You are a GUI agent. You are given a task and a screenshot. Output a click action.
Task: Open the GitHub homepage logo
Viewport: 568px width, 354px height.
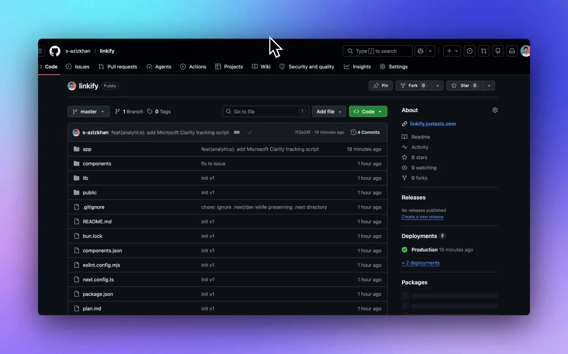pos(55,51)
